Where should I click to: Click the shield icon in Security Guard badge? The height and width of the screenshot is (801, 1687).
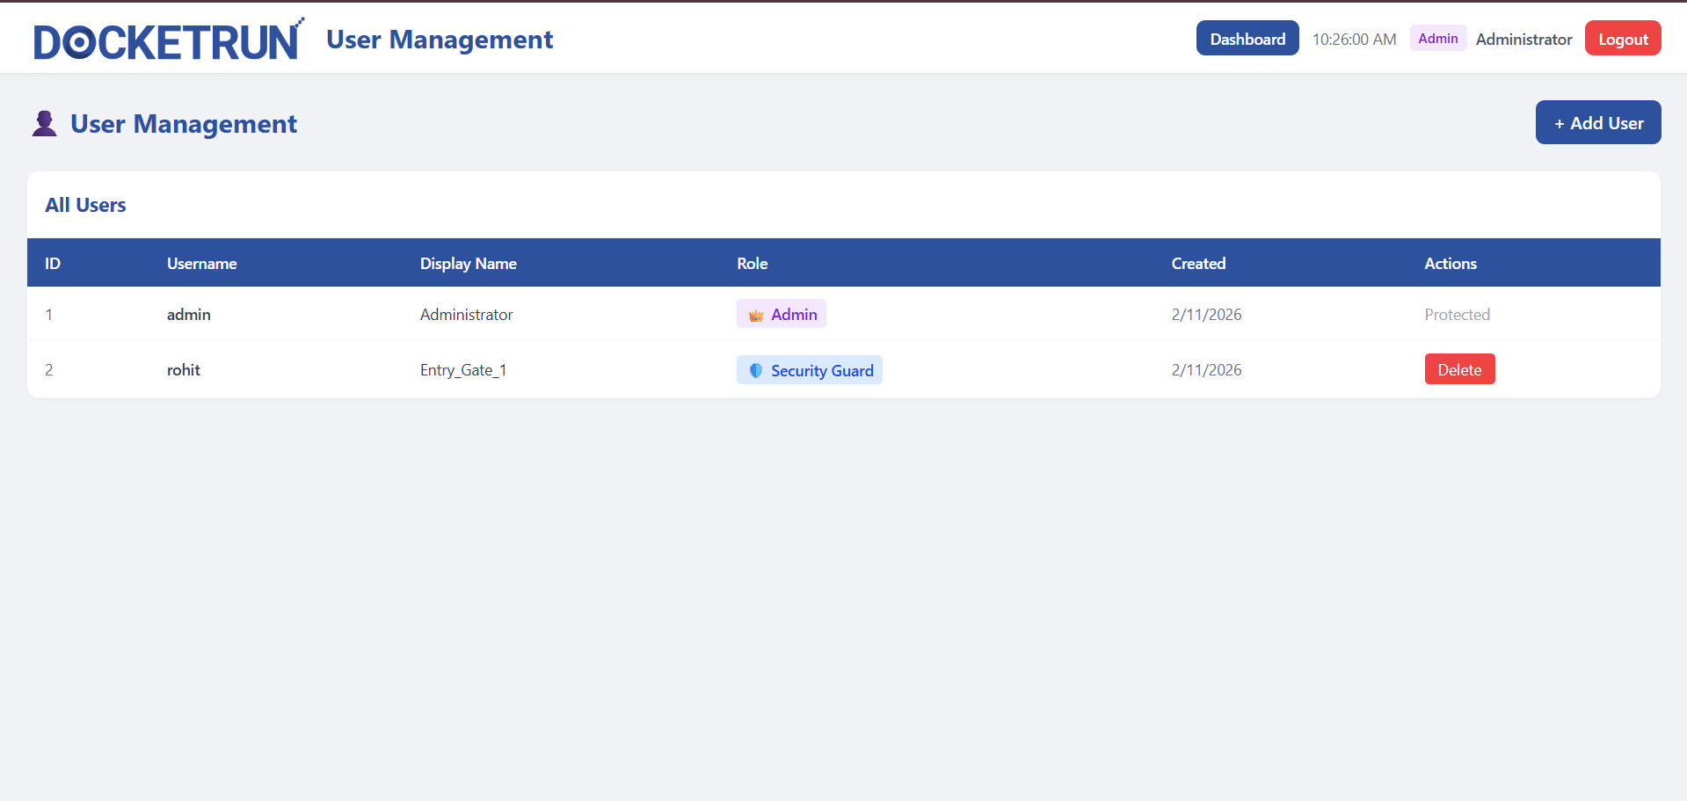755,371
